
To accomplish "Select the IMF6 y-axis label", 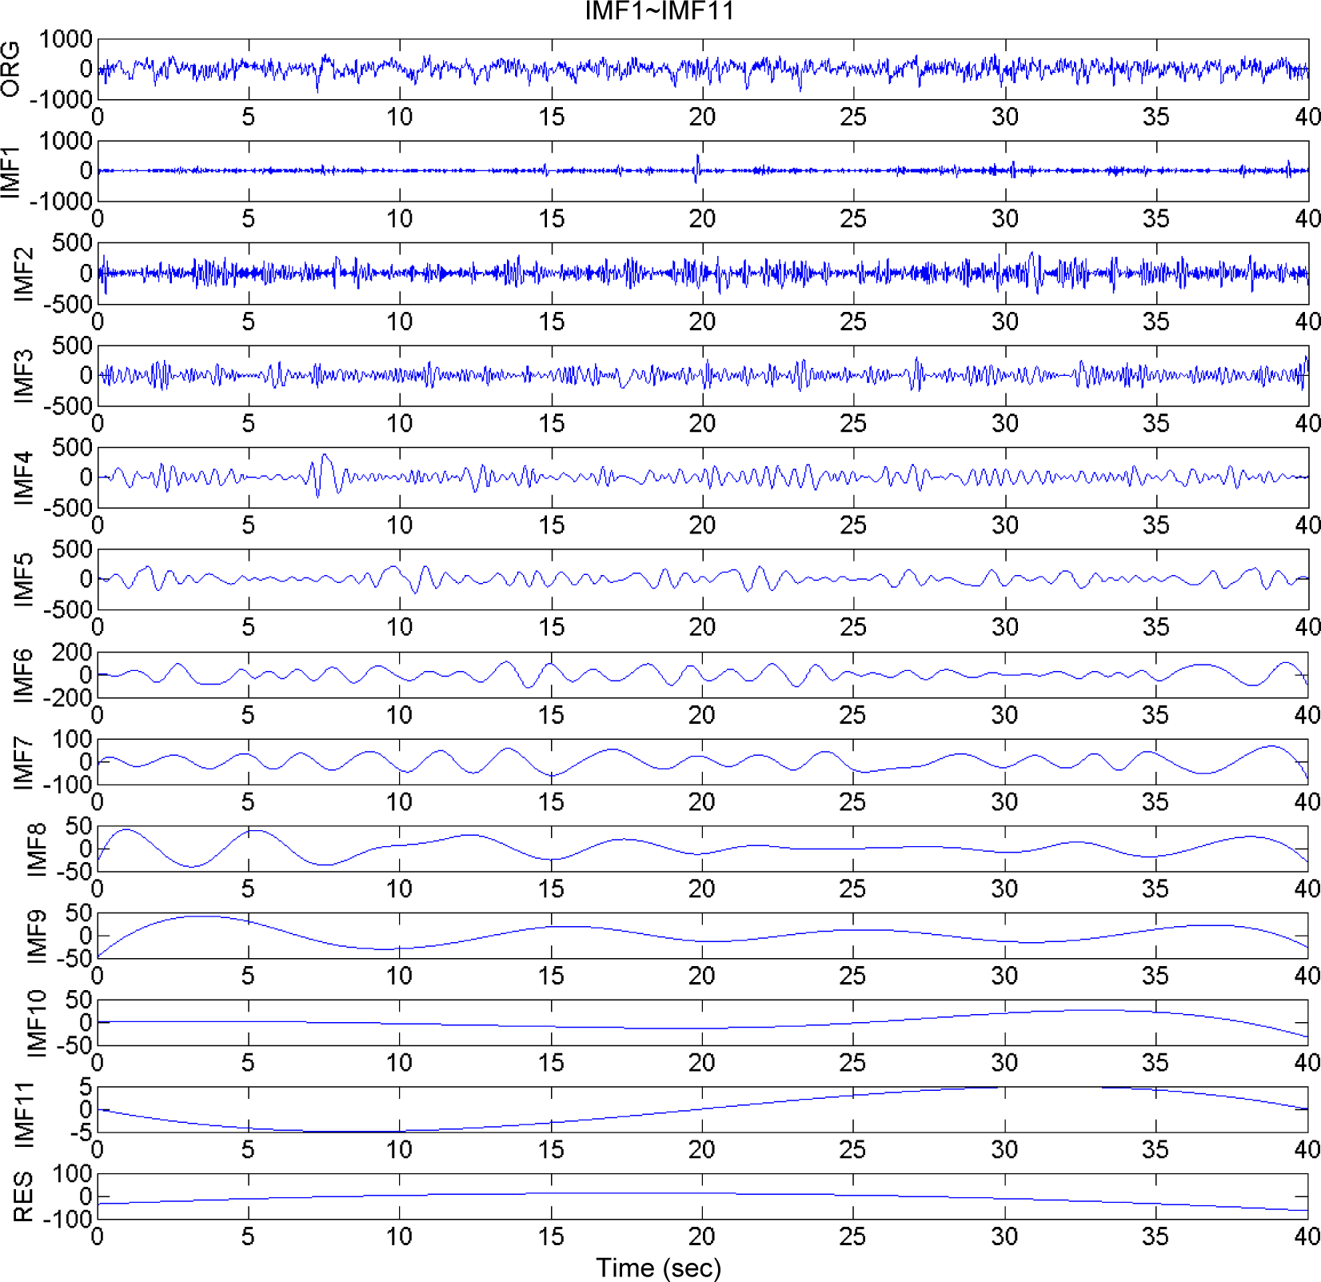I will [x=24, y=675].
